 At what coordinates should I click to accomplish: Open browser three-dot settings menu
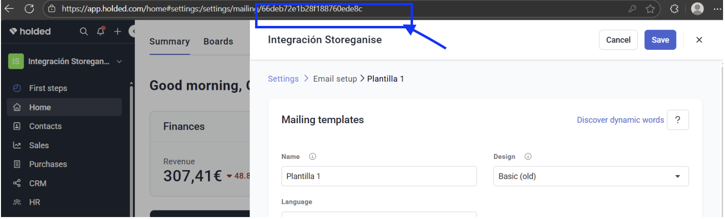coord(718,9)
